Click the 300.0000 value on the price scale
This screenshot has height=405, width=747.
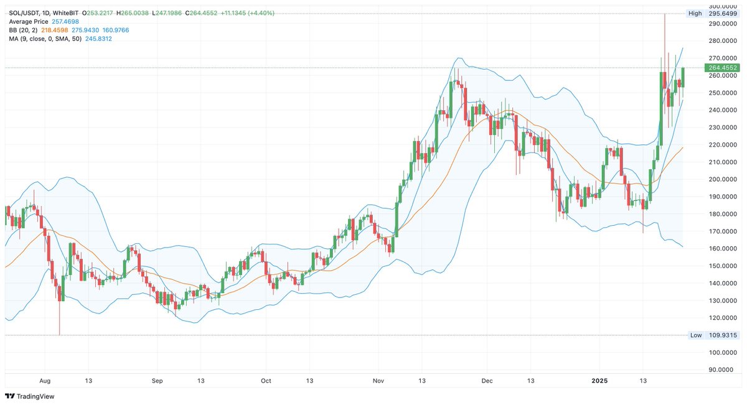click(722, 7)
